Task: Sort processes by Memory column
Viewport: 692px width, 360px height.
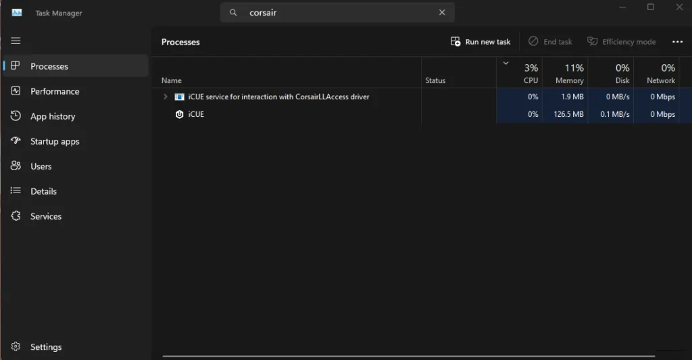Action: 566,73
